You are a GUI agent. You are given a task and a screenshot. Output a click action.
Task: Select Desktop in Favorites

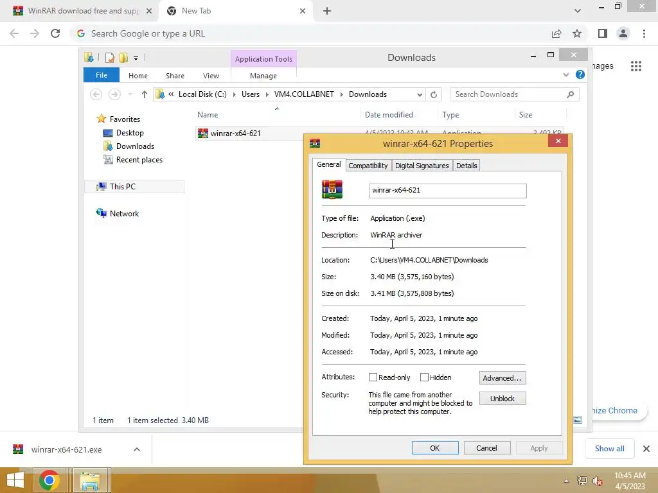[x=130, y=133]
